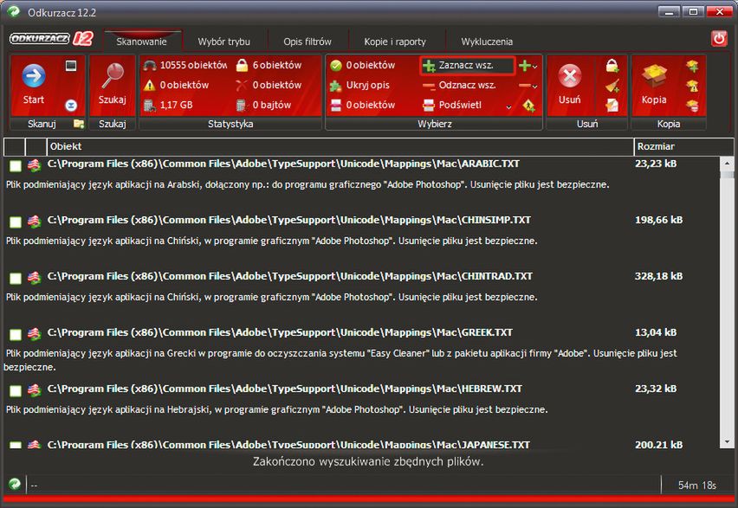Image resolution: width=738 pixels, height=508 pixels.
Task: Click the document icon below the broom
Action: [x=612, y=106]
